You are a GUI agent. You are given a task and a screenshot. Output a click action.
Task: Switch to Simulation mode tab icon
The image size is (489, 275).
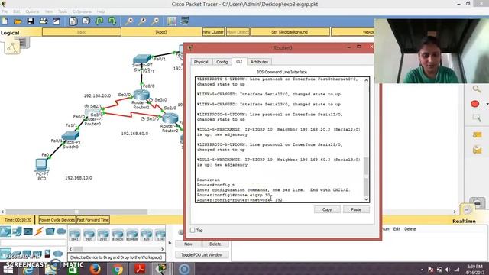(x=478, y=203)
